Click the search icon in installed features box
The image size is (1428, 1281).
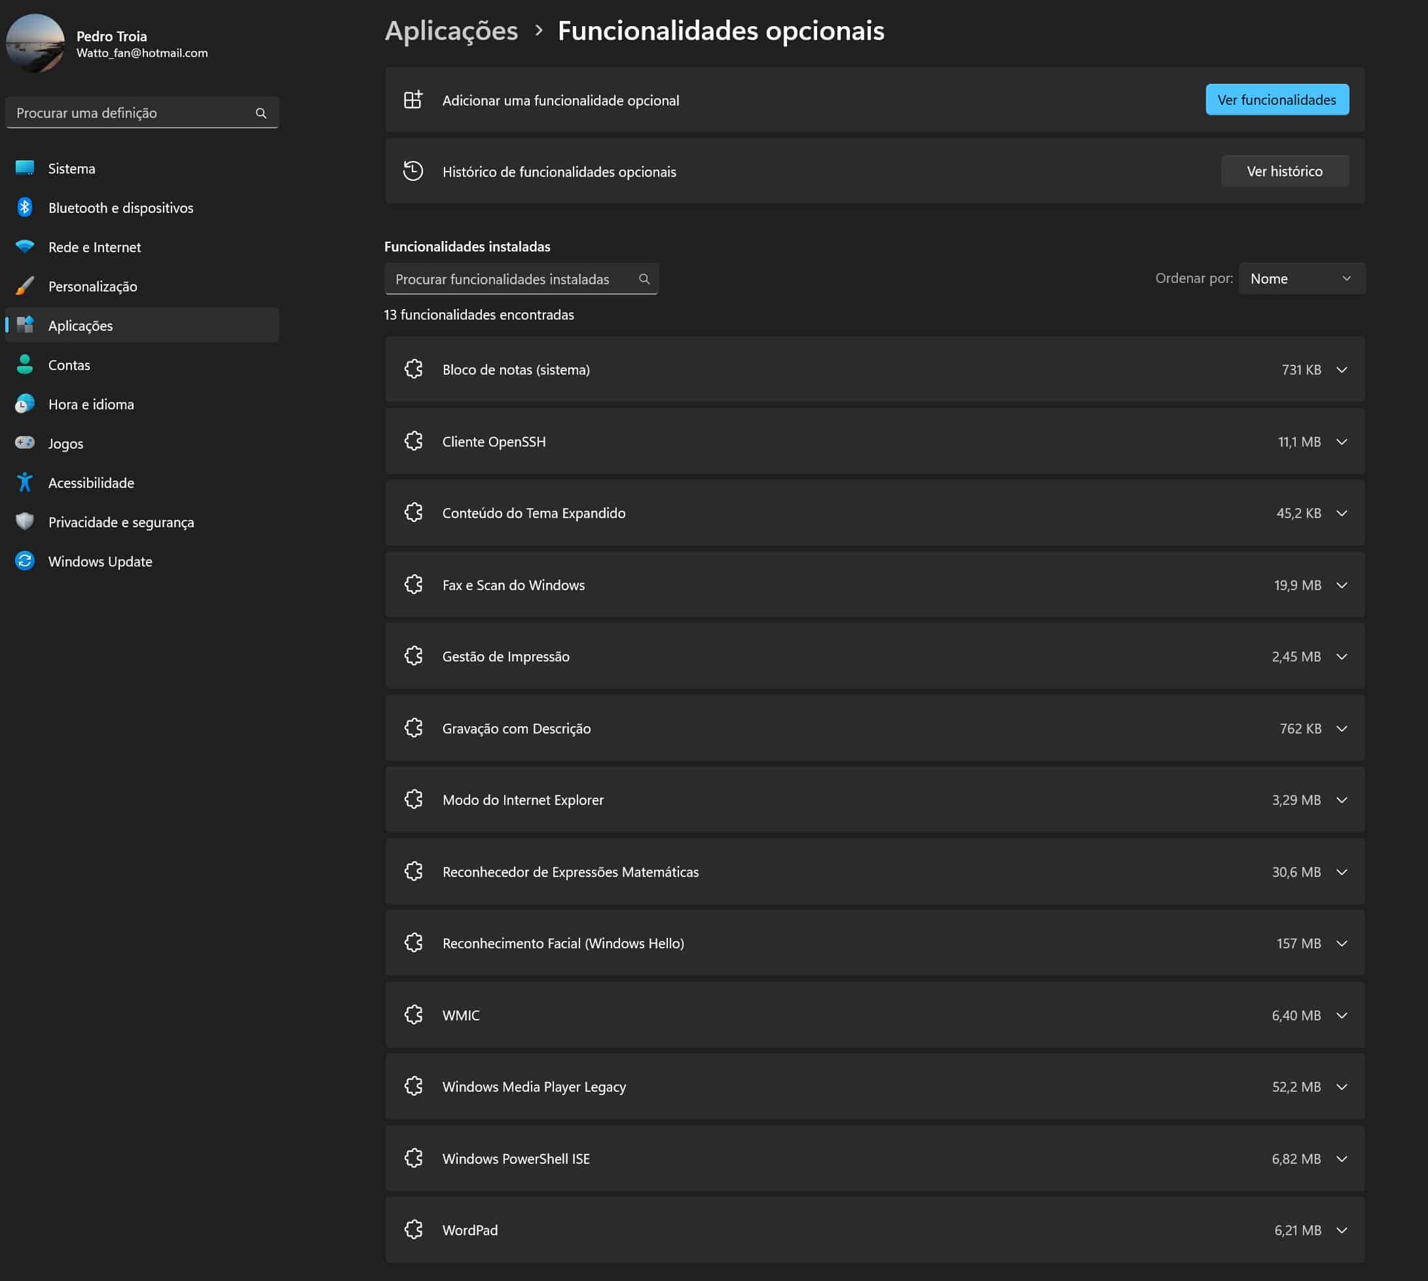(643, 280)
